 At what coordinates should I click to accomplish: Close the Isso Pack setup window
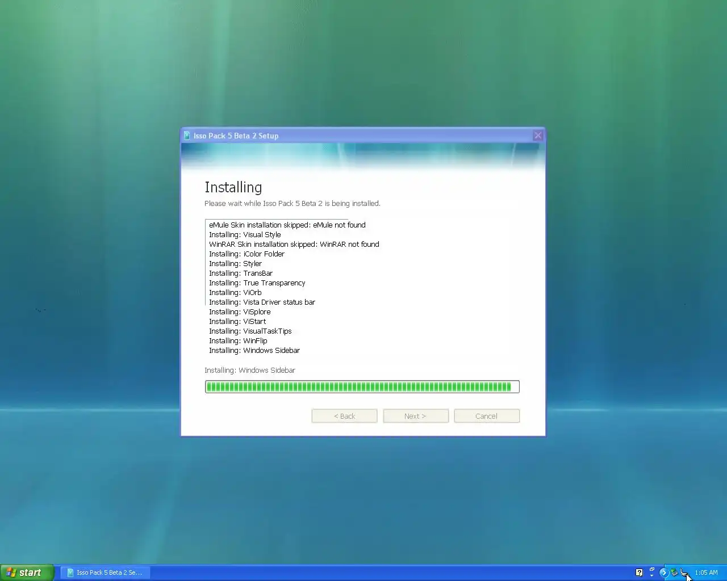click(x=538, y=136)
